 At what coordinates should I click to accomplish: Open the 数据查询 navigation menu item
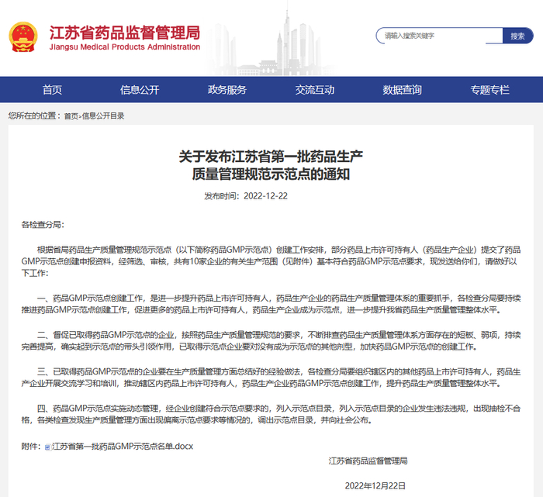[x=402, y=90]
